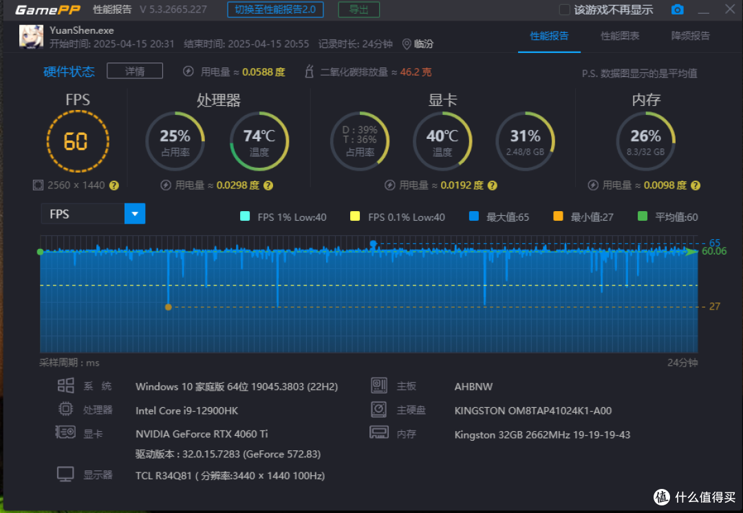Click the KINGSTON OM8TAP41024K1-A00 disk text
This screenshot has width=743, height=513.
(x=533, y=411)
